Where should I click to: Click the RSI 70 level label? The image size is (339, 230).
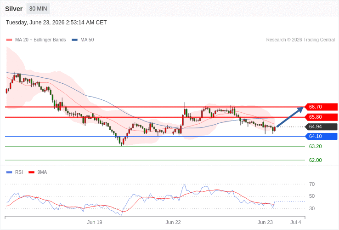coord(312,184)
